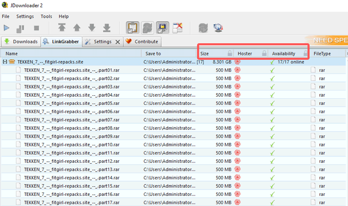Open the Contribute tab

point(142,41)
